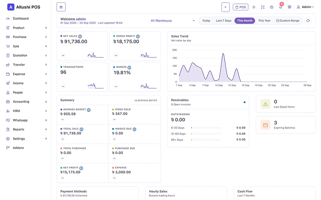
Task: Click the HRM users icon in sidebar
Action: 8,111
